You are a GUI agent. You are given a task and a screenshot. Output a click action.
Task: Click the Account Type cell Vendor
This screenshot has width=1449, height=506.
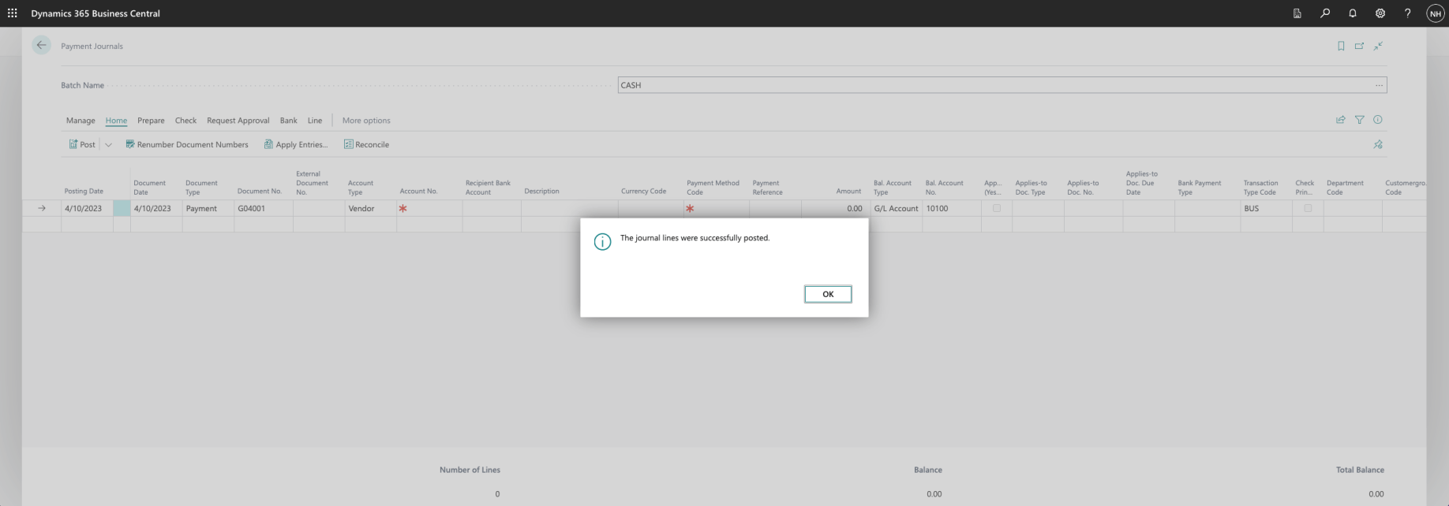(x=370, y=208)
